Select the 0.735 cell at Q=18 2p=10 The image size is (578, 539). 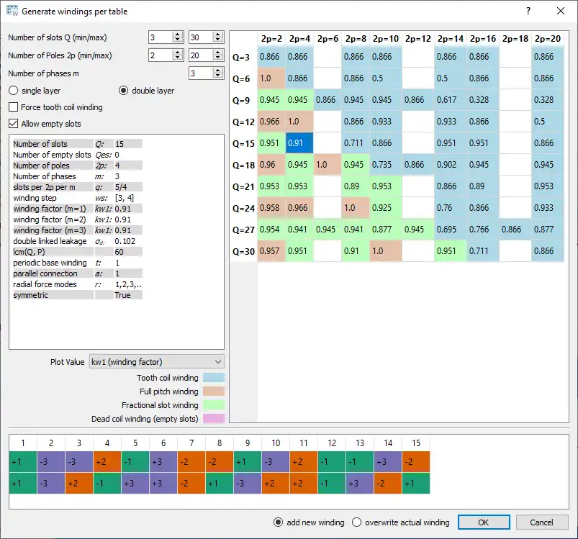pyautogui.click(x=386, y=164)
